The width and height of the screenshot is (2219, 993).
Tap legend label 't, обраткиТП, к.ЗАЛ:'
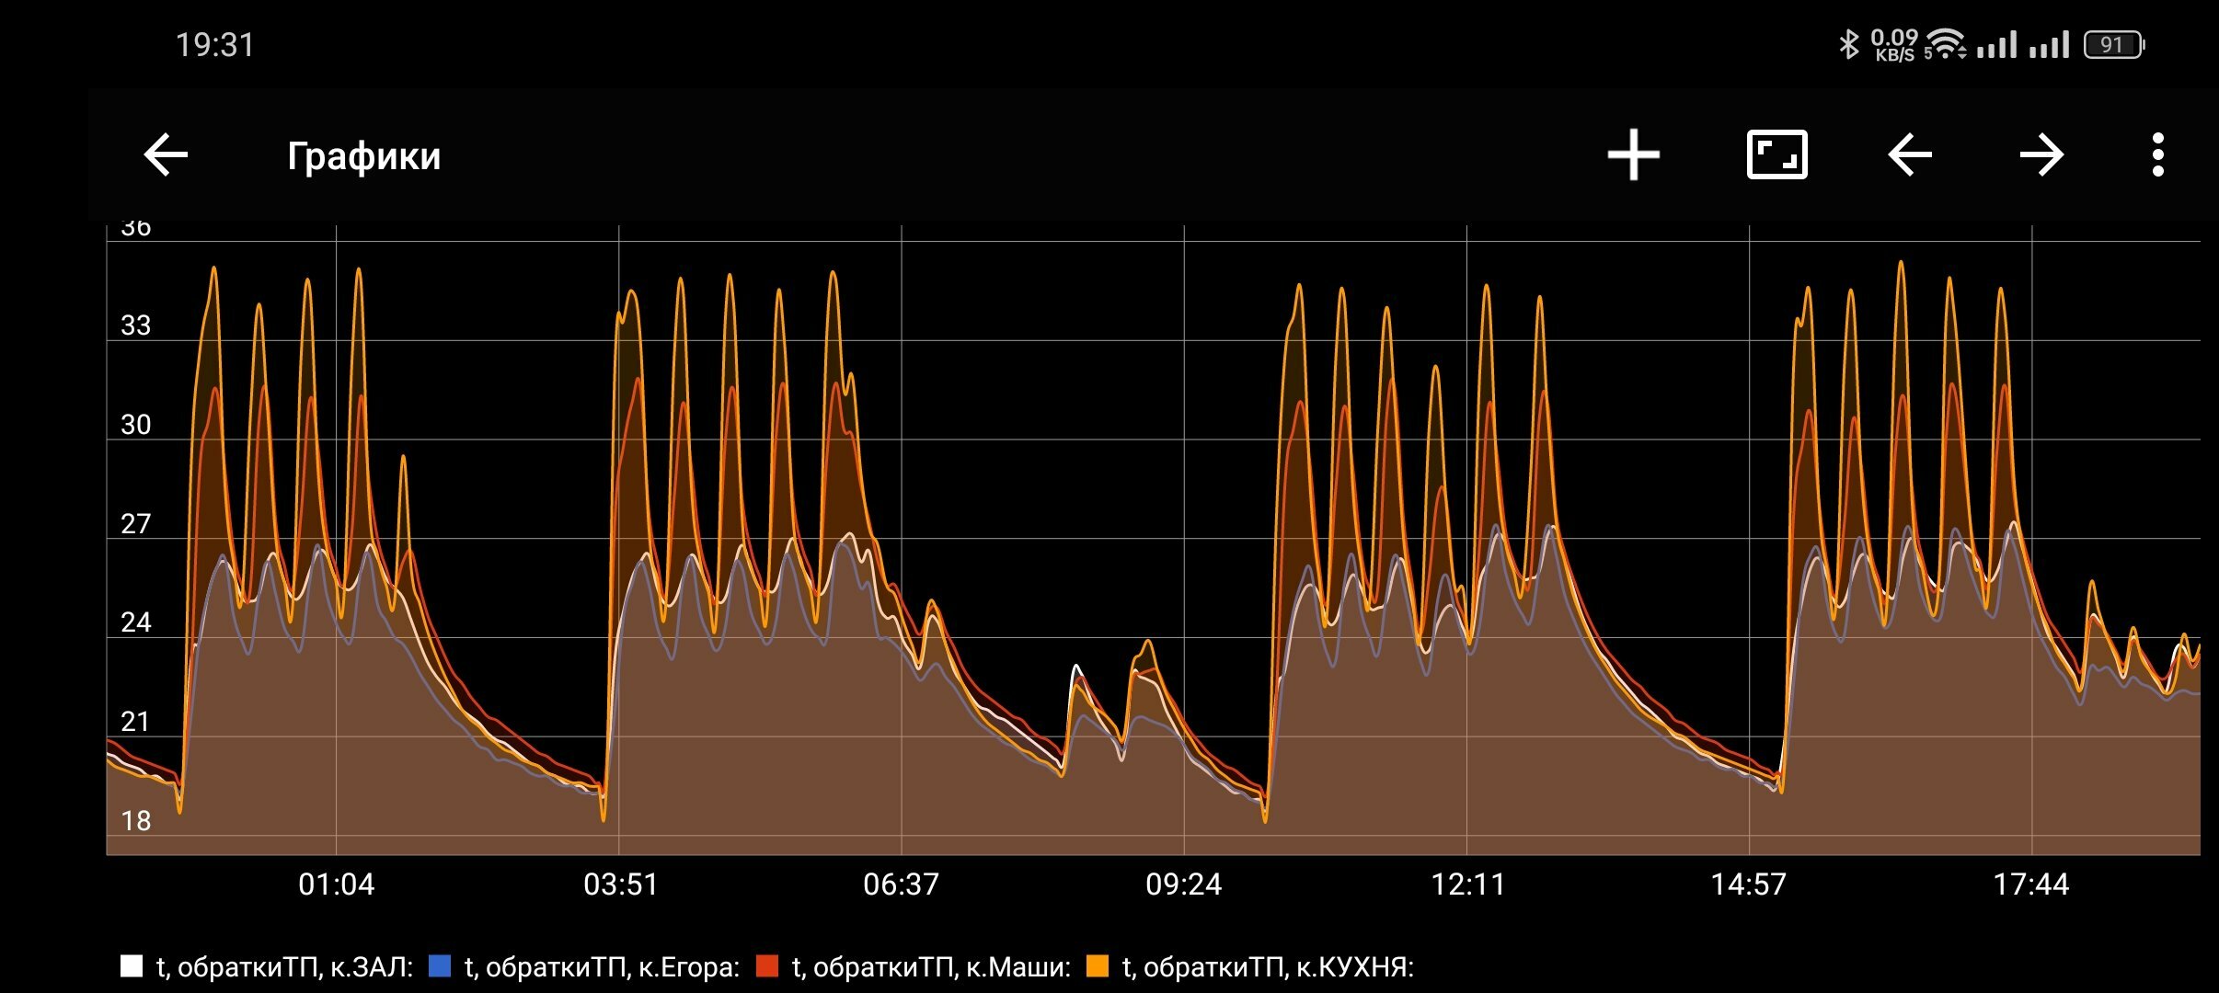pos(284,967)
